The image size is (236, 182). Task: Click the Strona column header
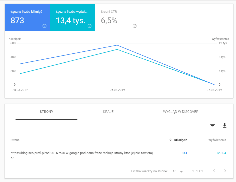coord(15,140)
